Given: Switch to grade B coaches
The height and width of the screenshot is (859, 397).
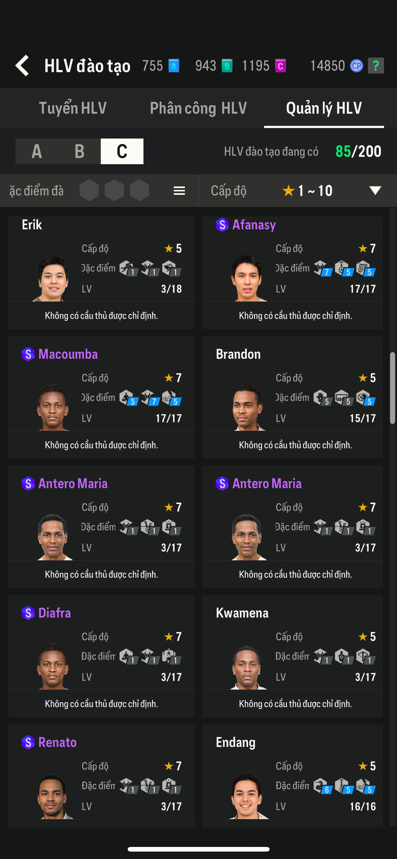Looking at the screenshot, I should pyautogui.click(x=79, y=152).
